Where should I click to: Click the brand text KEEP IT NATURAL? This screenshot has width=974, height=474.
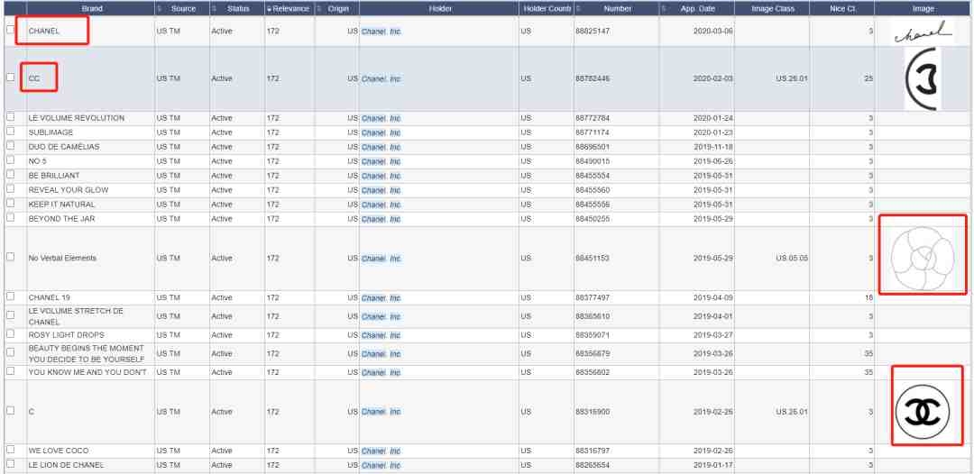[61, 205]
